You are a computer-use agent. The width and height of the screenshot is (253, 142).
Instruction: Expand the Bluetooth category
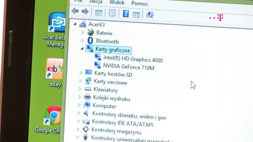click(83, 41)
